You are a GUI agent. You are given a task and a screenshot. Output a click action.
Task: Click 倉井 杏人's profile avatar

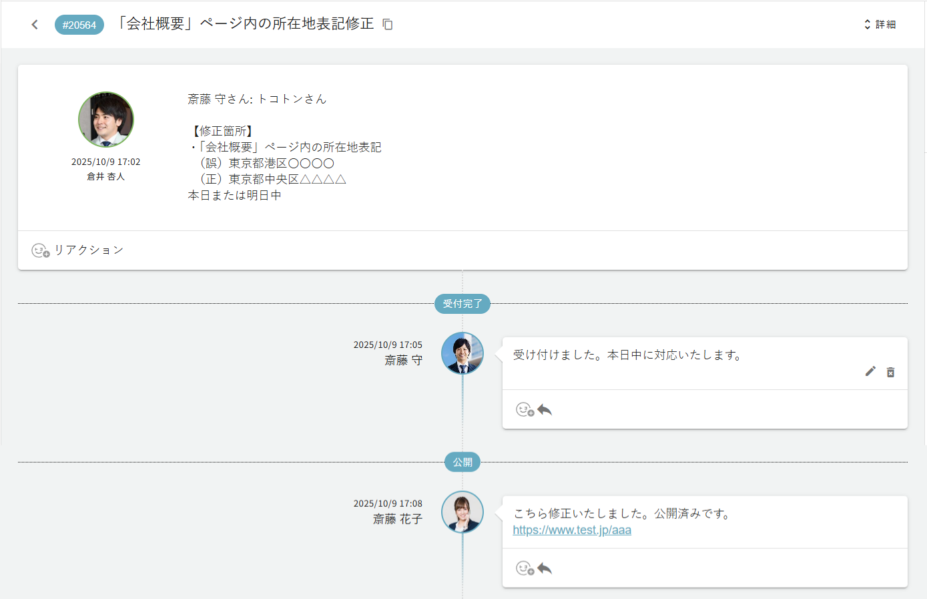click(x=105, y=119)
